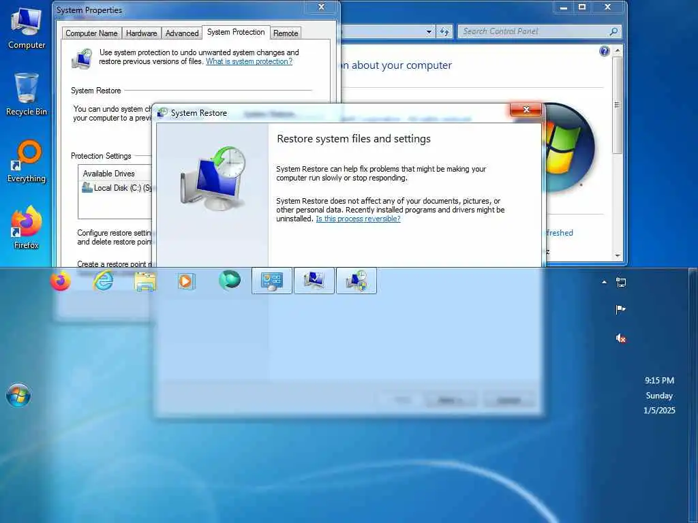
Task: Click Control Panel scrollbar down arrow
Action: tap(618, 255)
